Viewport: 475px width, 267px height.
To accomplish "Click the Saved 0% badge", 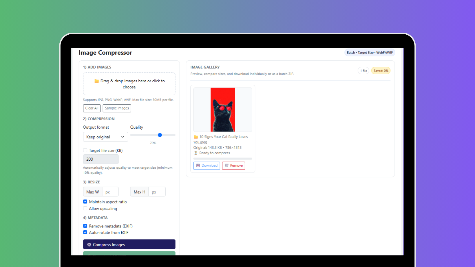I will [x=381, y=71].
